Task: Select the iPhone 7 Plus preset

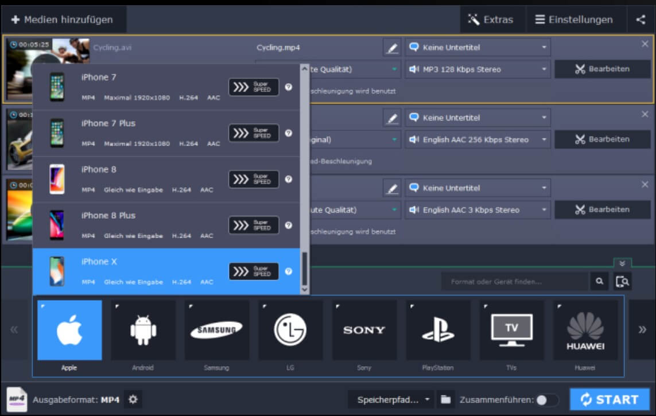Action: [x=166, y=133]
